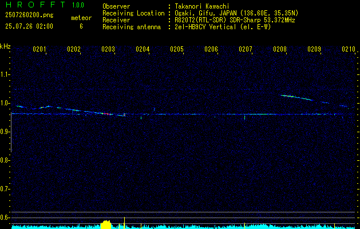Image resolution: width=360 pixels, height=229 pixels.
Task: Select the observer name Takanori Kawachi
Action: tap(202, 6)
